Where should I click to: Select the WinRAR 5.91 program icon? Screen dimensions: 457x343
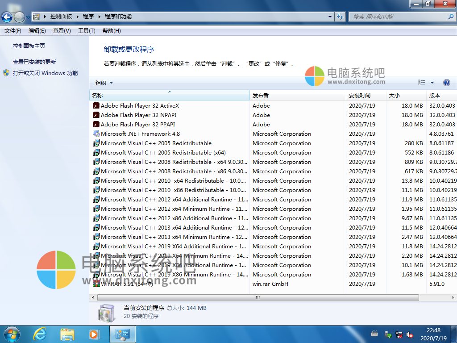(x=96, y=284)
